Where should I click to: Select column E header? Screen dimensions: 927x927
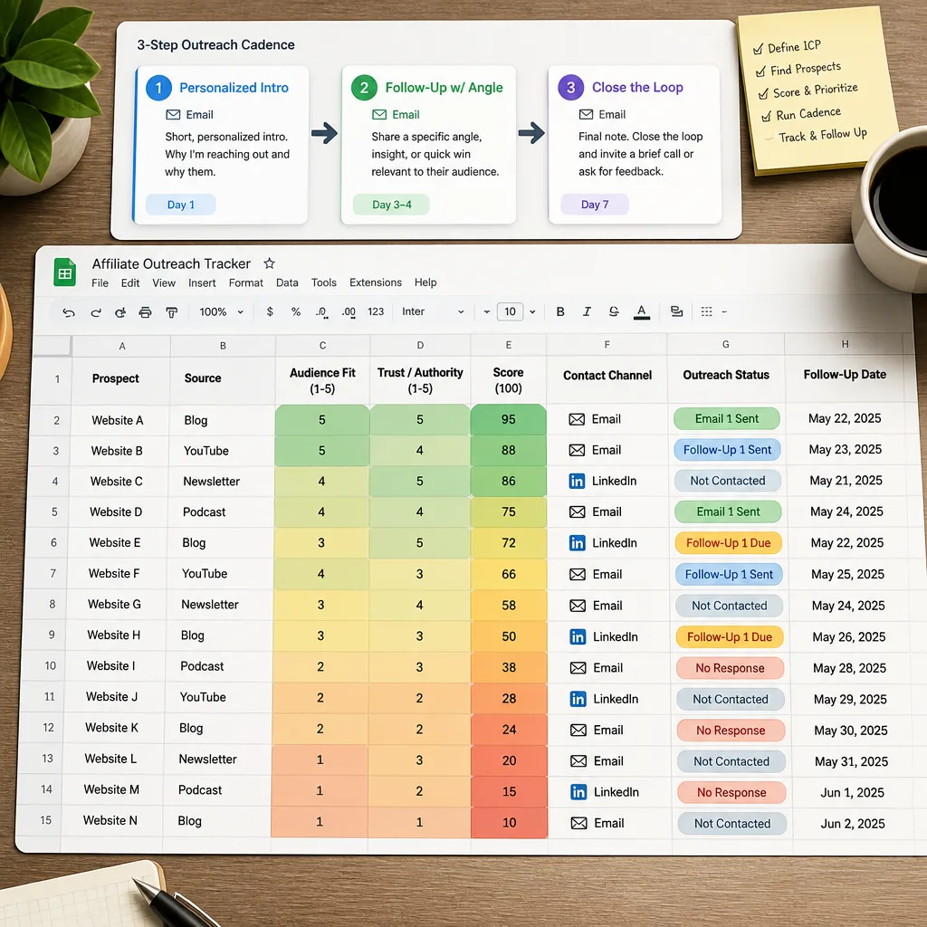pos(509,345)
